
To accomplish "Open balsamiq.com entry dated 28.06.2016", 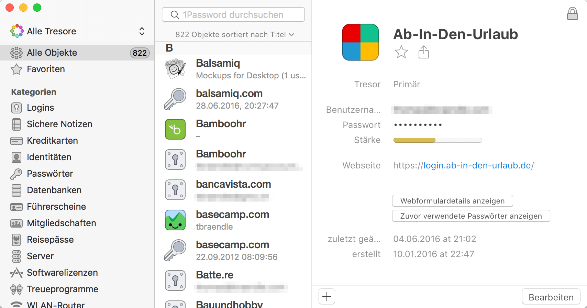I will tap(233, 99).
